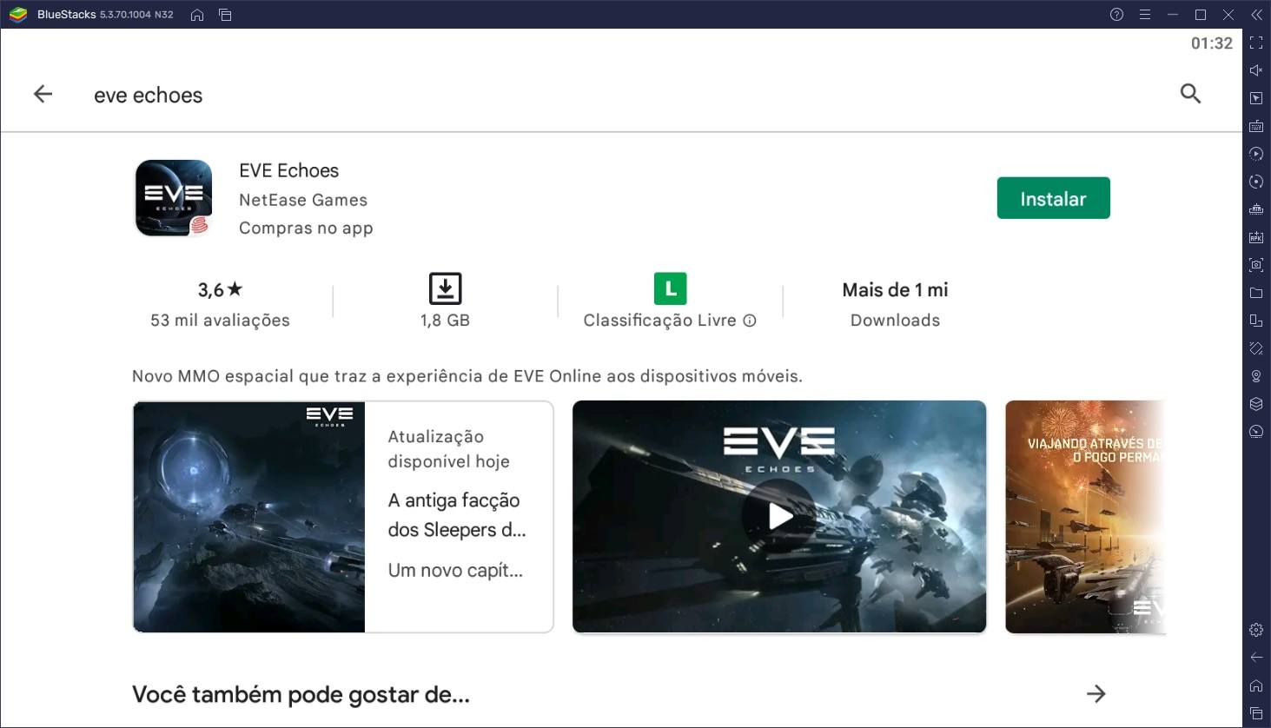Screen dimensions: 1271x728
Task: Open media folder sidebar icon
Action: click(x=1256, y=293)
